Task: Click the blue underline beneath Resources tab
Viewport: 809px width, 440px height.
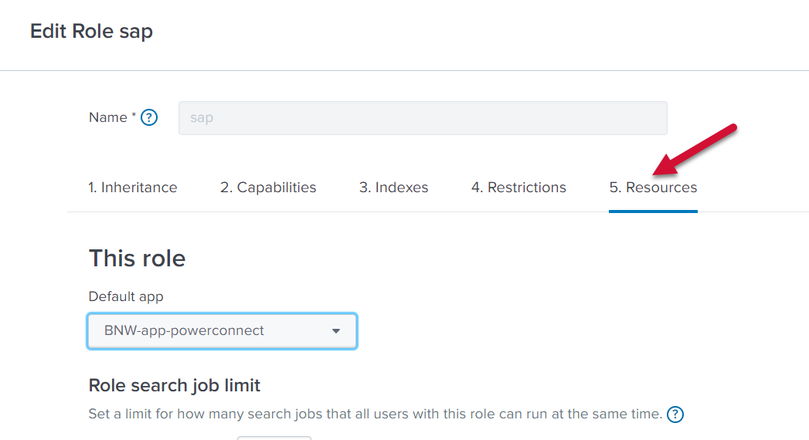Action: tap(653, 210)
